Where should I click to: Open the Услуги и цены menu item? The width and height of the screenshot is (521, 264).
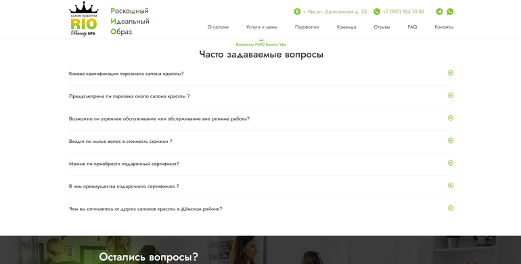(261, 27)
